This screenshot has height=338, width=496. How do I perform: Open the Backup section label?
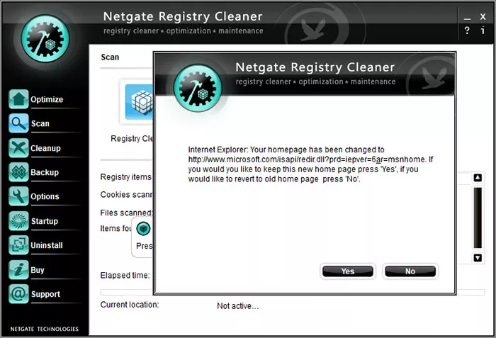click(x=45, y=172)
